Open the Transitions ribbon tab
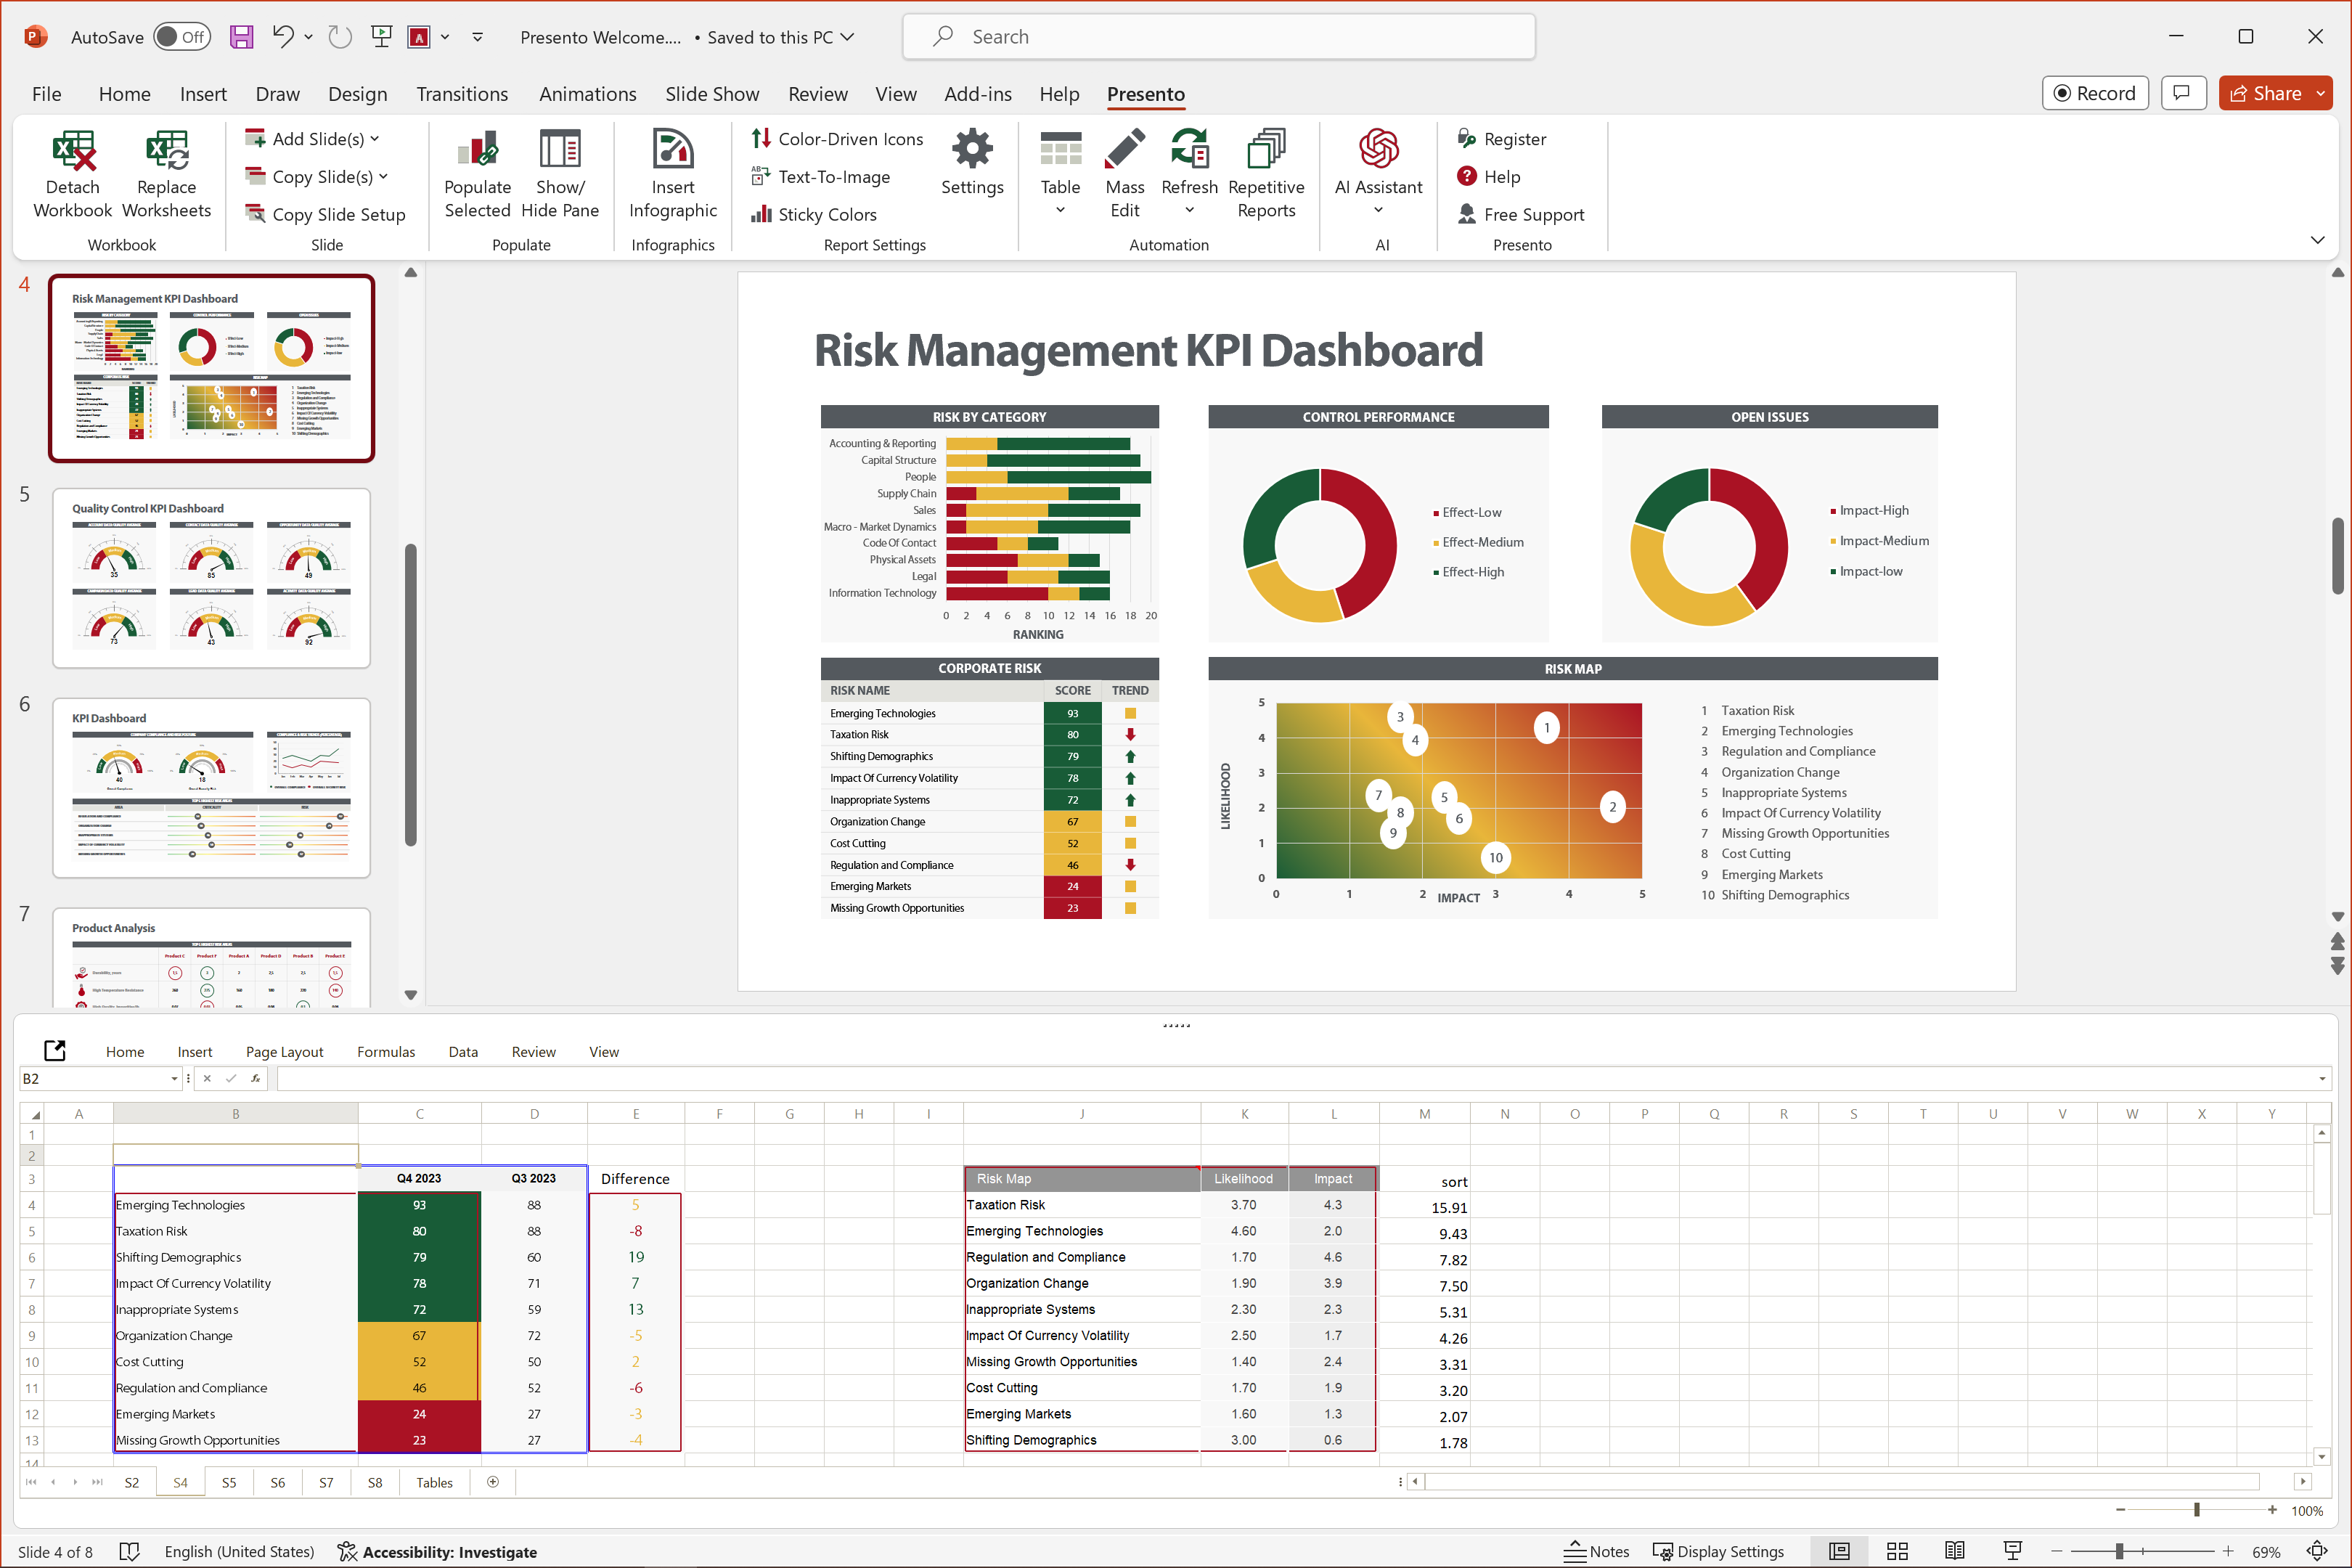This screenshot has height=1568, width=2352. pyautogui.click(x=461, y=94)
